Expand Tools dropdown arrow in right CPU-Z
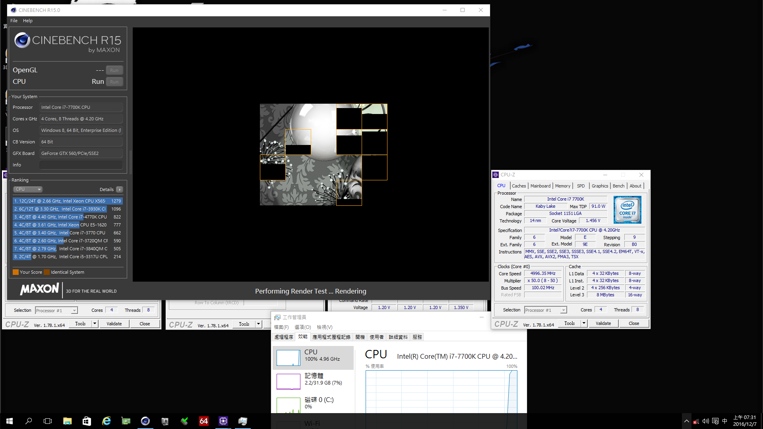The height and width of the screenshot is (429, 763). (x=584, y=323)
